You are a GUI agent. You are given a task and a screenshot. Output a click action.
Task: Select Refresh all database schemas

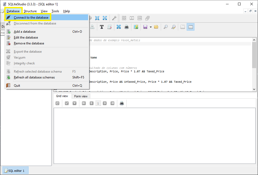pos(47,77)
